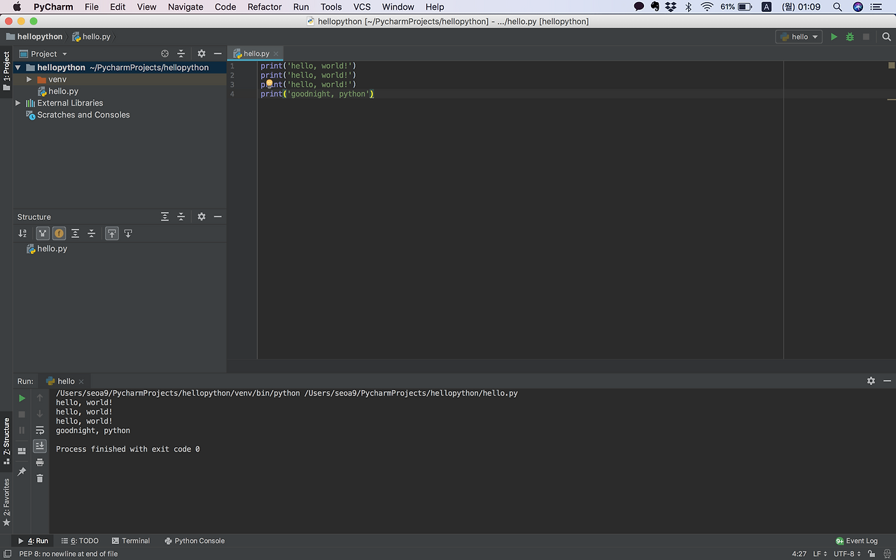Expand External Libraries node
The image size is (896, 560).
[18, 103]
